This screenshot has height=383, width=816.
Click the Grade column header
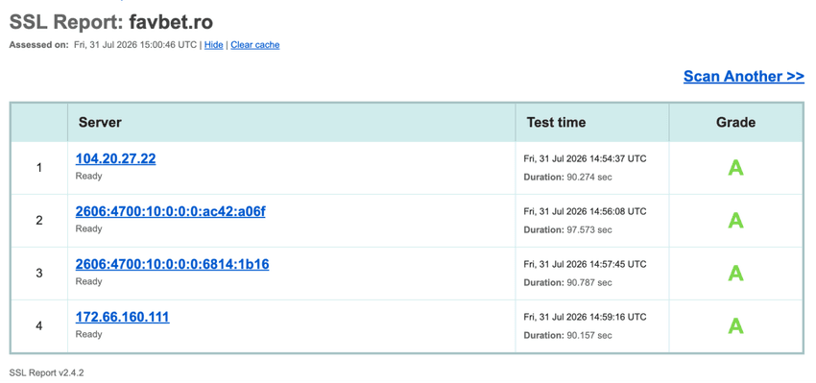pos(736,122)
